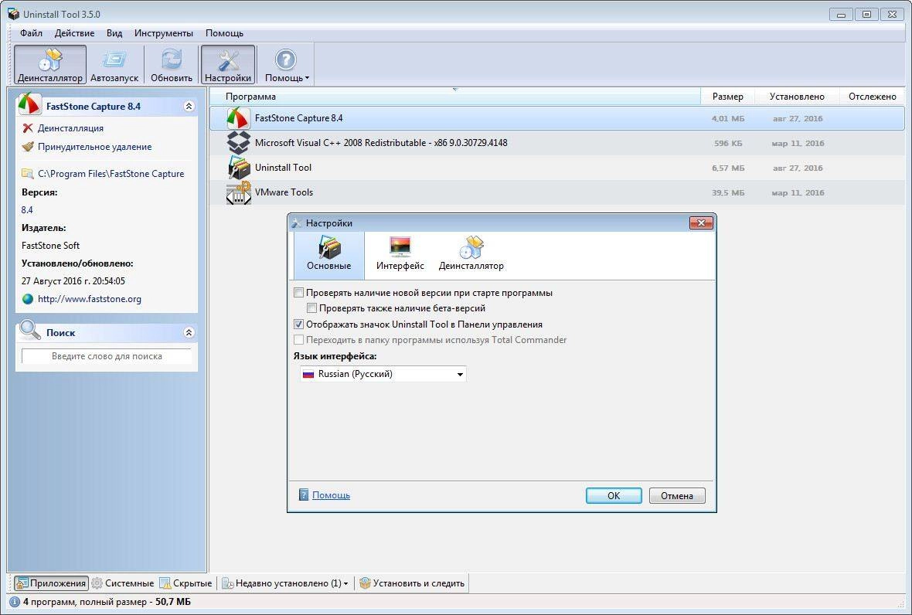Show Приложения filter at bottom
Image resolution: width=912 pixels, height=615 pixels.
tap(51, 583)
